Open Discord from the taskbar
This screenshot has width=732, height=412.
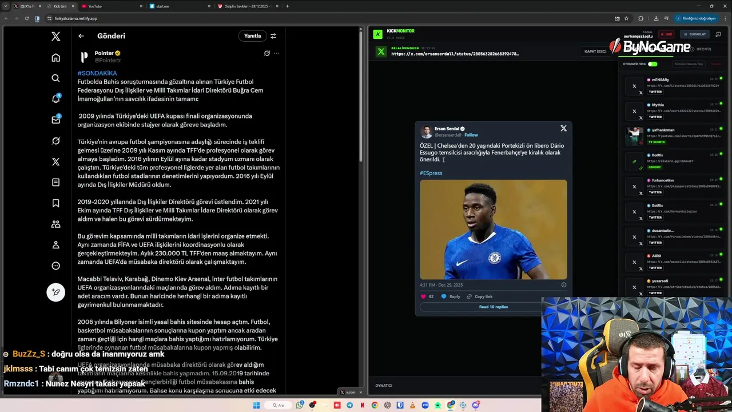point(476,405)
